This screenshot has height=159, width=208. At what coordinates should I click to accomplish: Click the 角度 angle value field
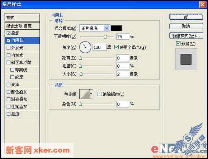(99, 47)
